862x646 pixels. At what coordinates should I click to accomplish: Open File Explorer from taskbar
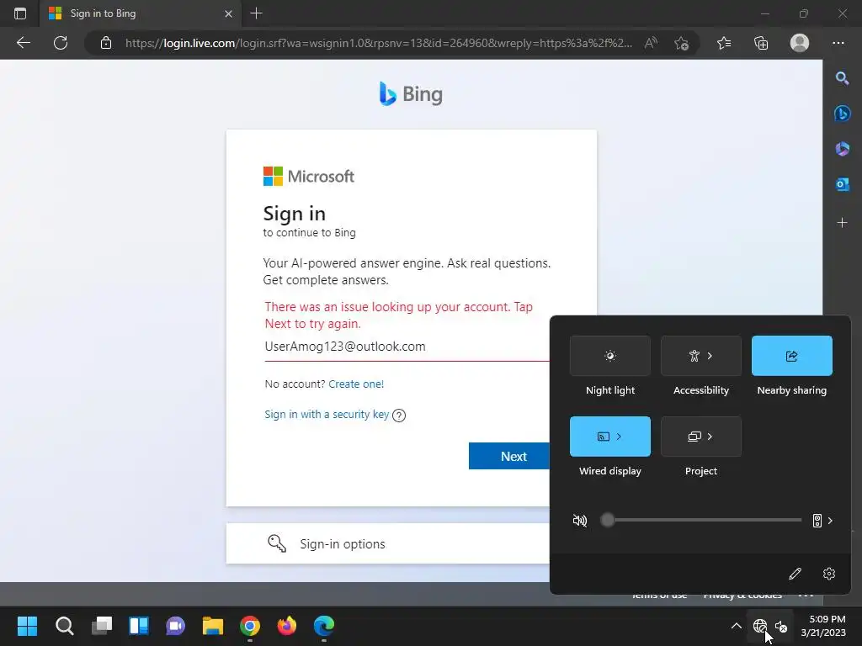pyautogui.click(x=213, y=626)
